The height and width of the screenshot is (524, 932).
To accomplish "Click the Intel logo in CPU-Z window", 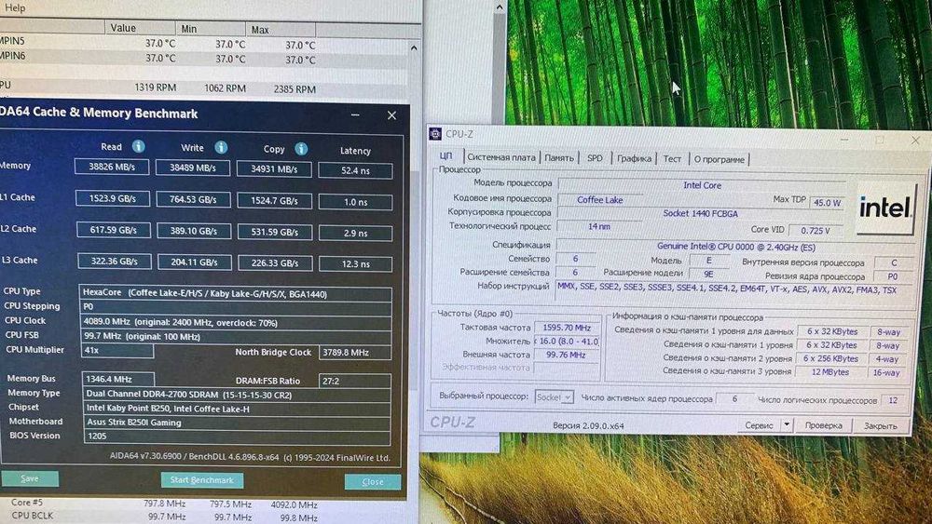I will click(x=885, y=208).
